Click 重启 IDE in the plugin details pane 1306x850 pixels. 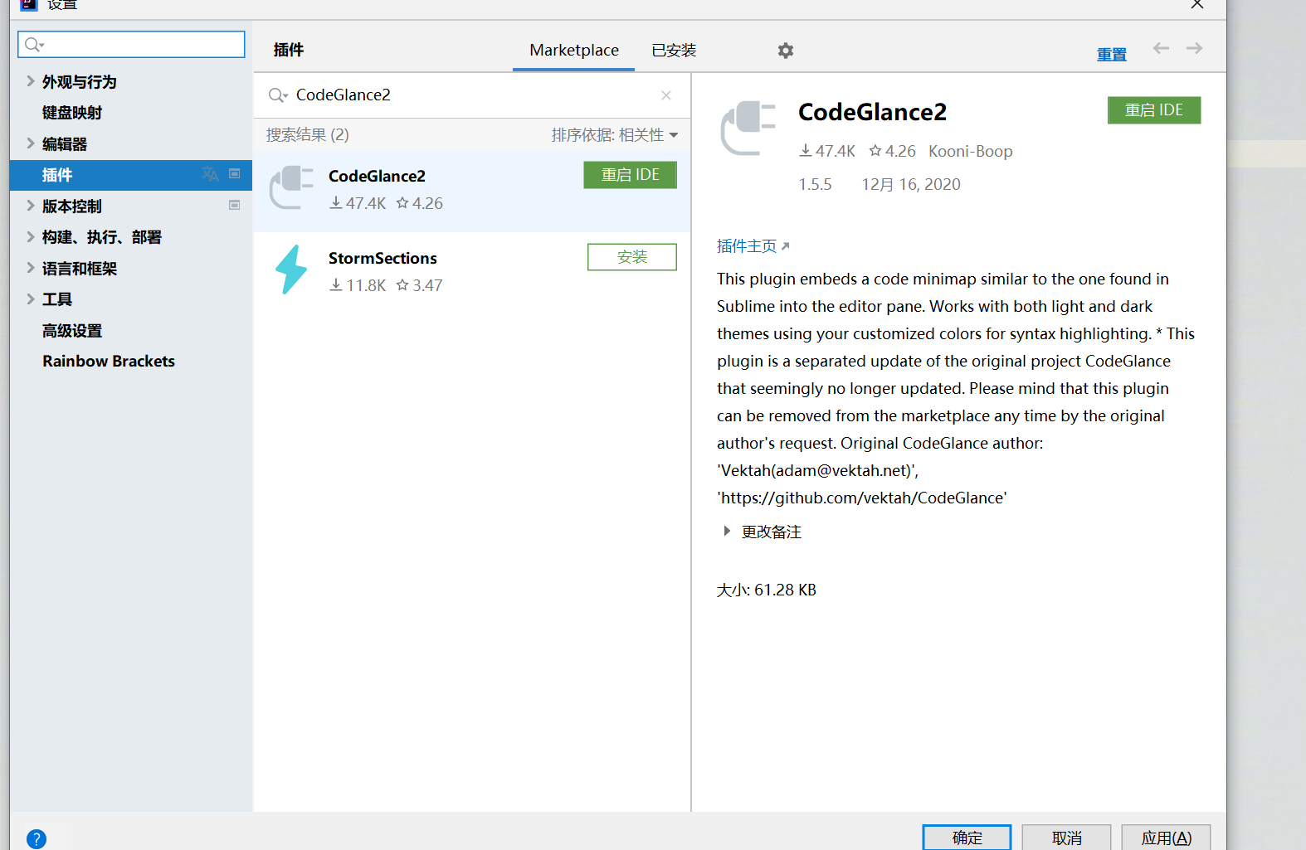click(x=1154, y=110)
